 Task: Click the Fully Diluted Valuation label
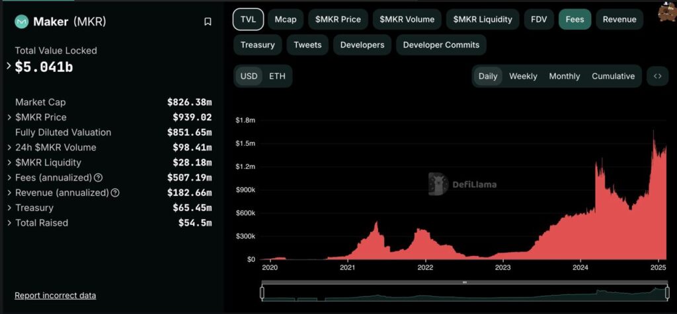tap(63, 132)
